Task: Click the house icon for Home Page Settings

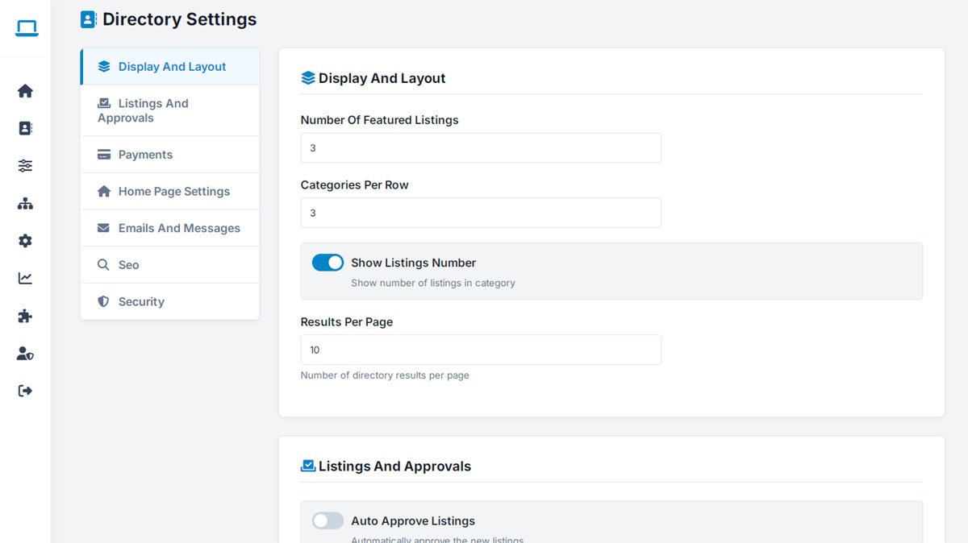Action: point(104,191)
